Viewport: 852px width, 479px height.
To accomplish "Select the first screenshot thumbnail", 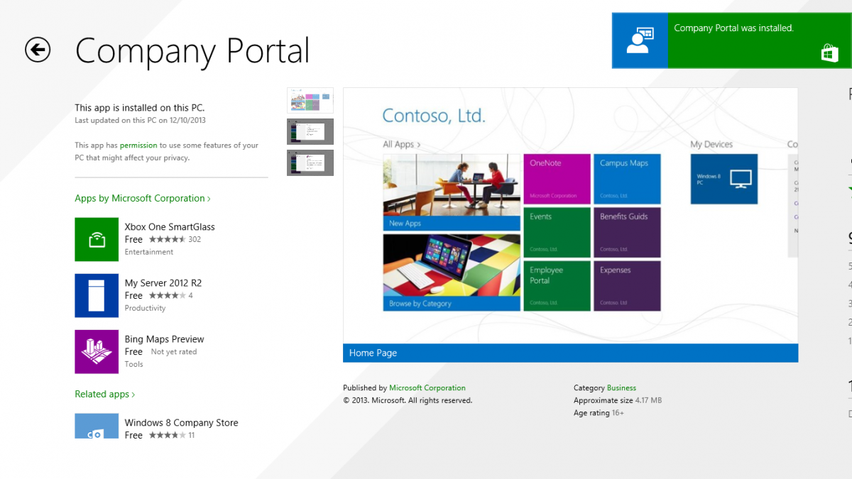I will (310, 101).
